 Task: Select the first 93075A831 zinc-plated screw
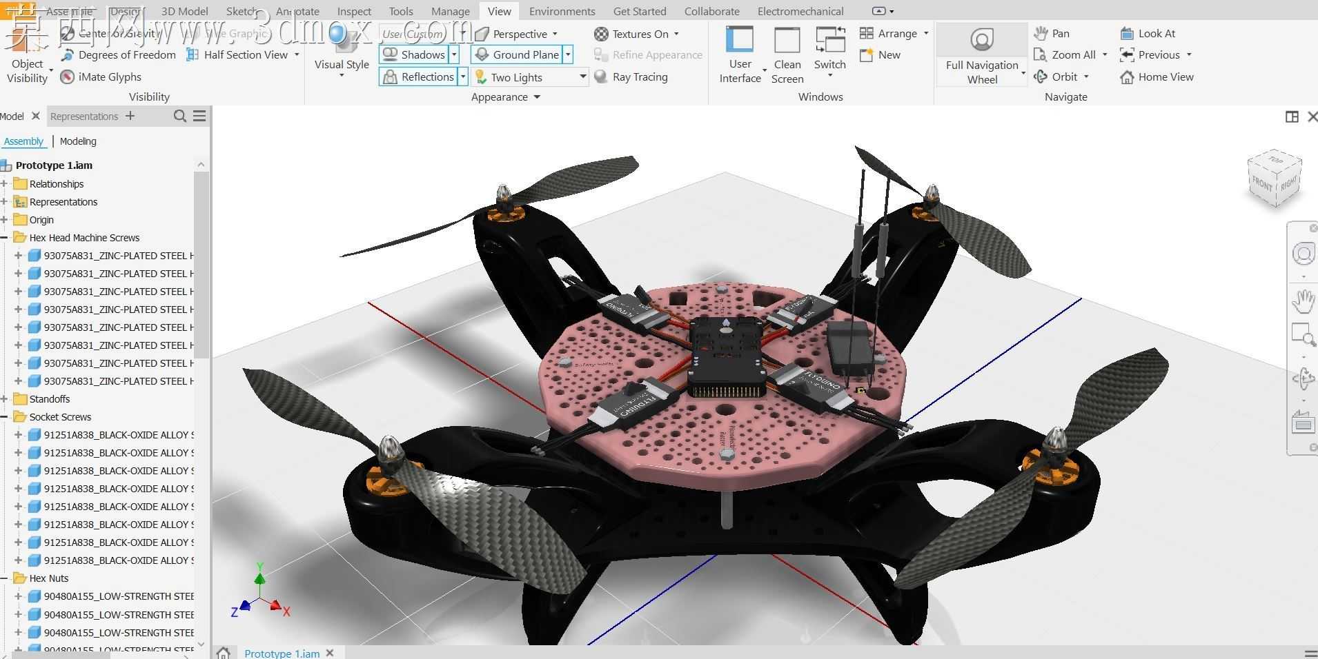point(110,256)
